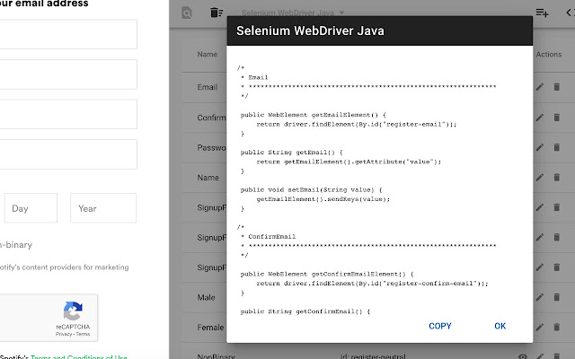Edit the Password row with pencil icon

click(x=540, y=147)
